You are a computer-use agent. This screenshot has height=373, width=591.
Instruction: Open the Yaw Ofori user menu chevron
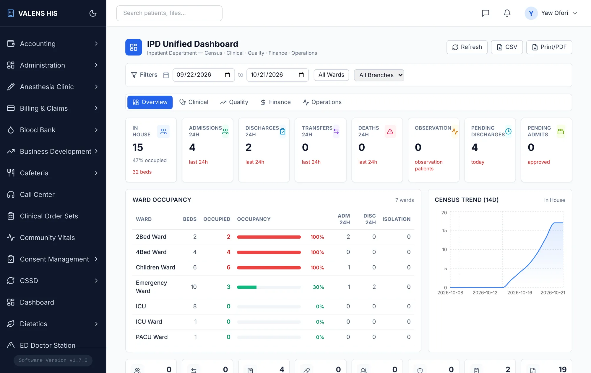(575, 13)
